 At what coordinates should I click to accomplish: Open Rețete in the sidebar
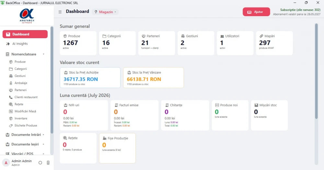tap(19, 104)
